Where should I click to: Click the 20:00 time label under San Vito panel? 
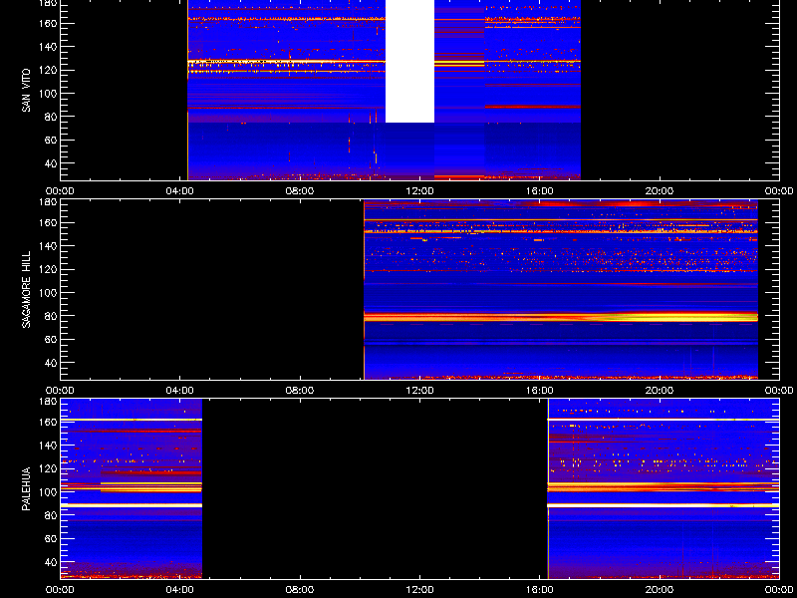click(660, 191)
